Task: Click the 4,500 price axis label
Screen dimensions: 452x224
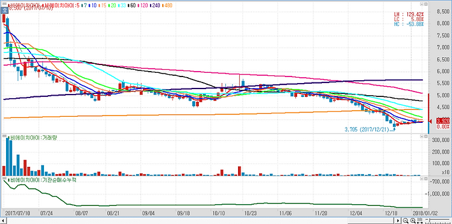Action: click(444, 107)
